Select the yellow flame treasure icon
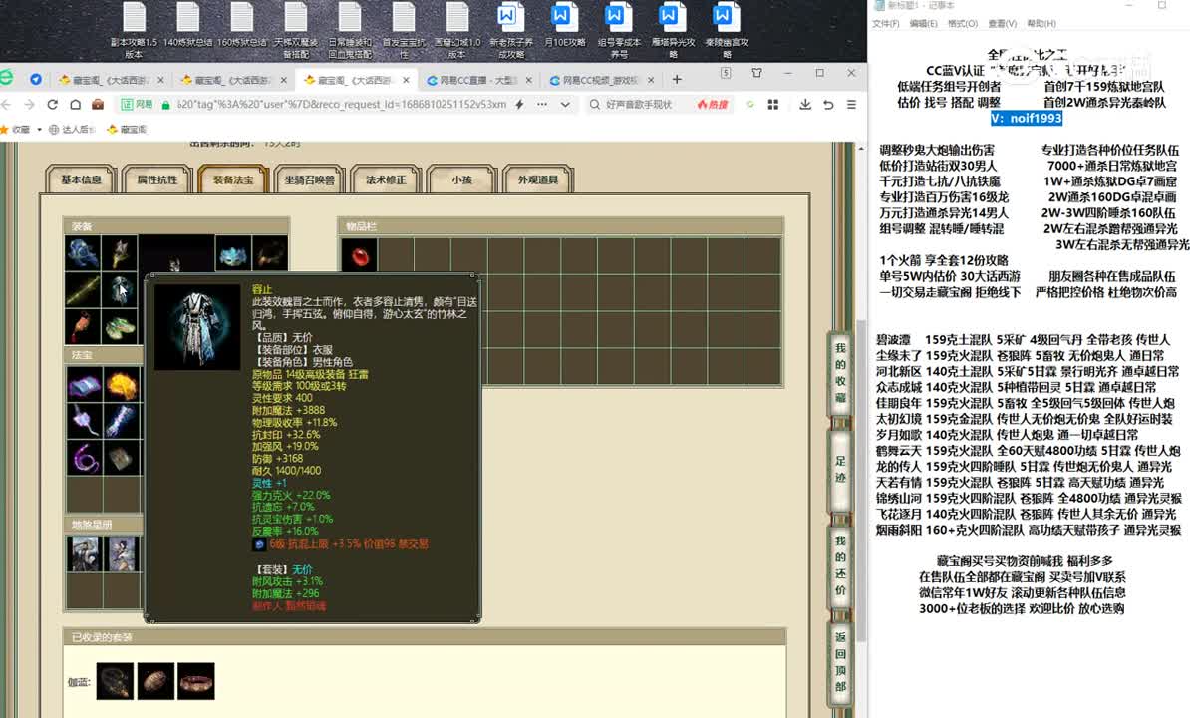1190x718 pixels. (122, 385)
